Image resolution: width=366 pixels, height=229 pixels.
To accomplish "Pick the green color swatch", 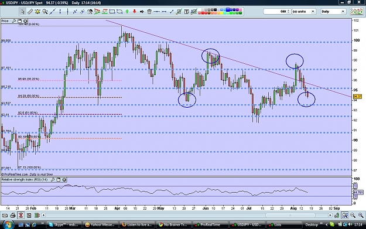I will pyautogui.click(x=231, y=13).
